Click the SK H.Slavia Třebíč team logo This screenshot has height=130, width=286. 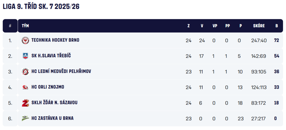25,56
